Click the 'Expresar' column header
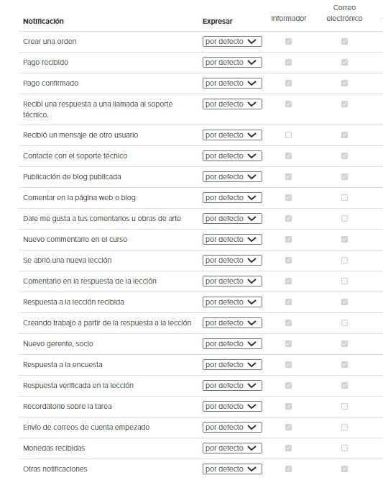This screenshot has width=383, height=483. click(x=217, y=22)
